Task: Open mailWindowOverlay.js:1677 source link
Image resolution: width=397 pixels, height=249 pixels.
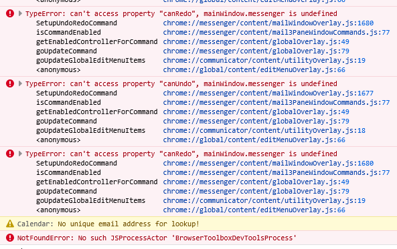Action: point(268,93)
